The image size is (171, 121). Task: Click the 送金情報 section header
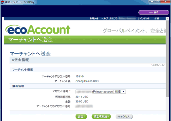[x=88, y=60]
